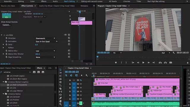Open Motion Blur dropdown showing Low
The height and width of the screenshot is (107, 190).
[x=45, y=51]
